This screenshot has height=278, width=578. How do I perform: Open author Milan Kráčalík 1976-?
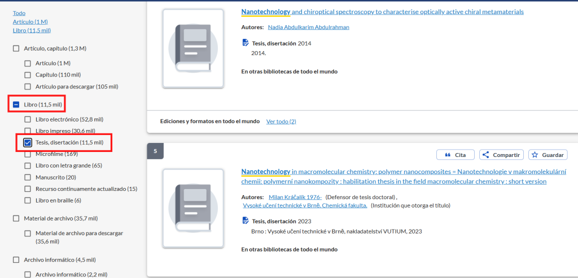[295, 197]
